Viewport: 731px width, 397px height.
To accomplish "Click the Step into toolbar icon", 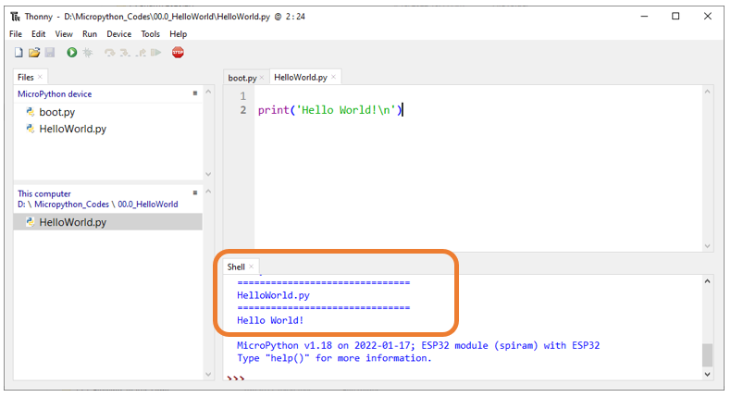I will click(x=125, y=53).
